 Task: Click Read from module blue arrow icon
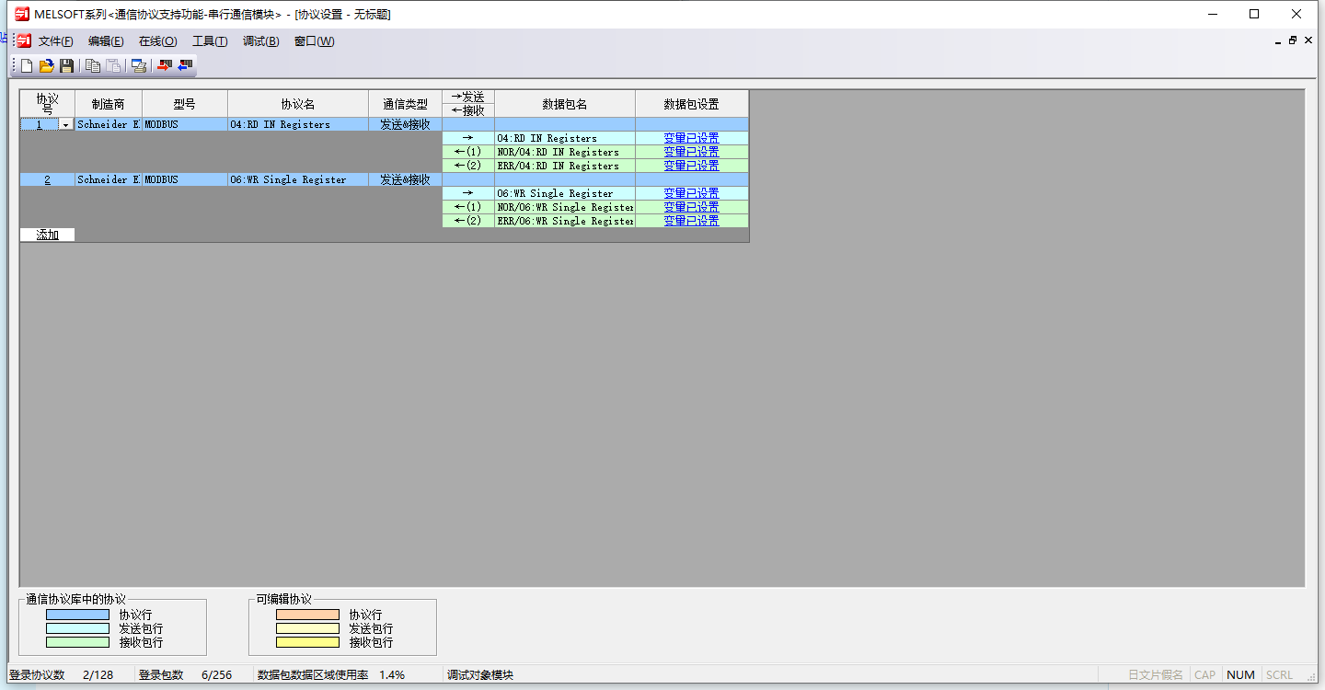185,65
